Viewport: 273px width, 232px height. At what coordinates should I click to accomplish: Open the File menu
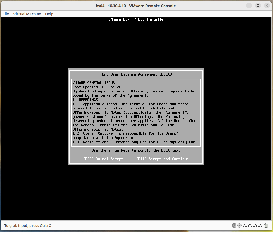[x=6, y=14]
